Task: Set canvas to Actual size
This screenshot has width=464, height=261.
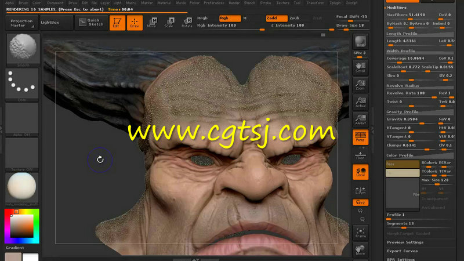Action: pyautogui.click(x=360, y=103)
